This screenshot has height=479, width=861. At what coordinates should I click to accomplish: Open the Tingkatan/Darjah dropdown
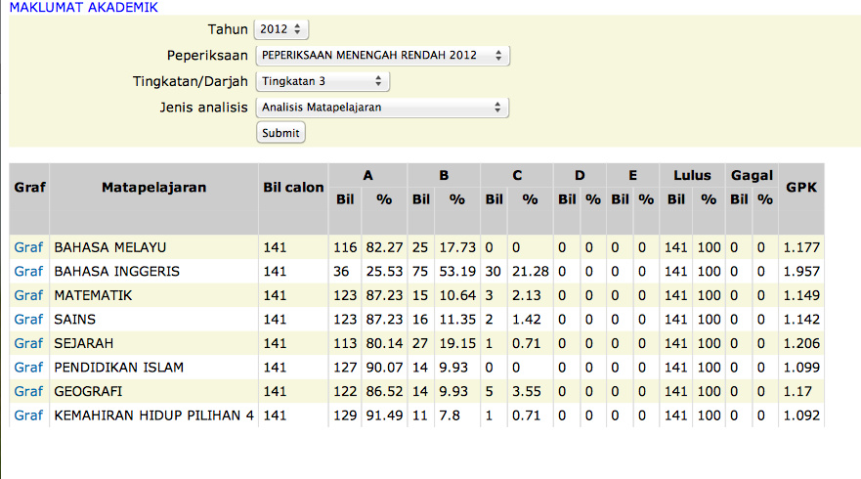pyautogui.click(x=323, y=81)
